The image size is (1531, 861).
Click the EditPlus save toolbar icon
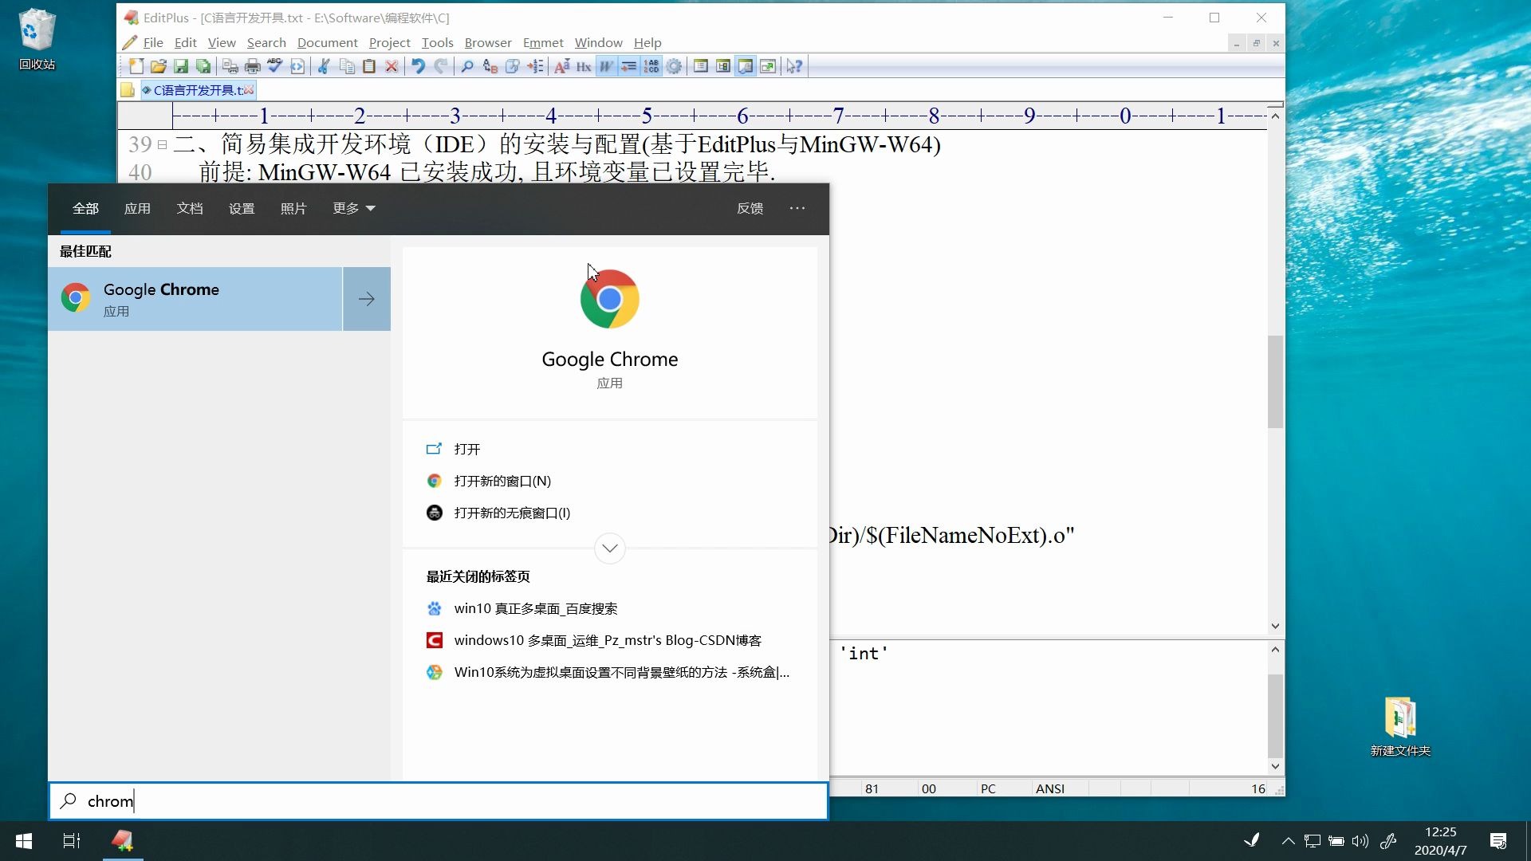point(181,66)
